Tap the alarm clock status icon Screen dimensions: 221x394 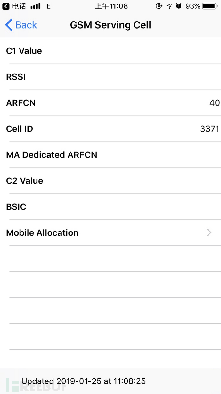[179, 6]
